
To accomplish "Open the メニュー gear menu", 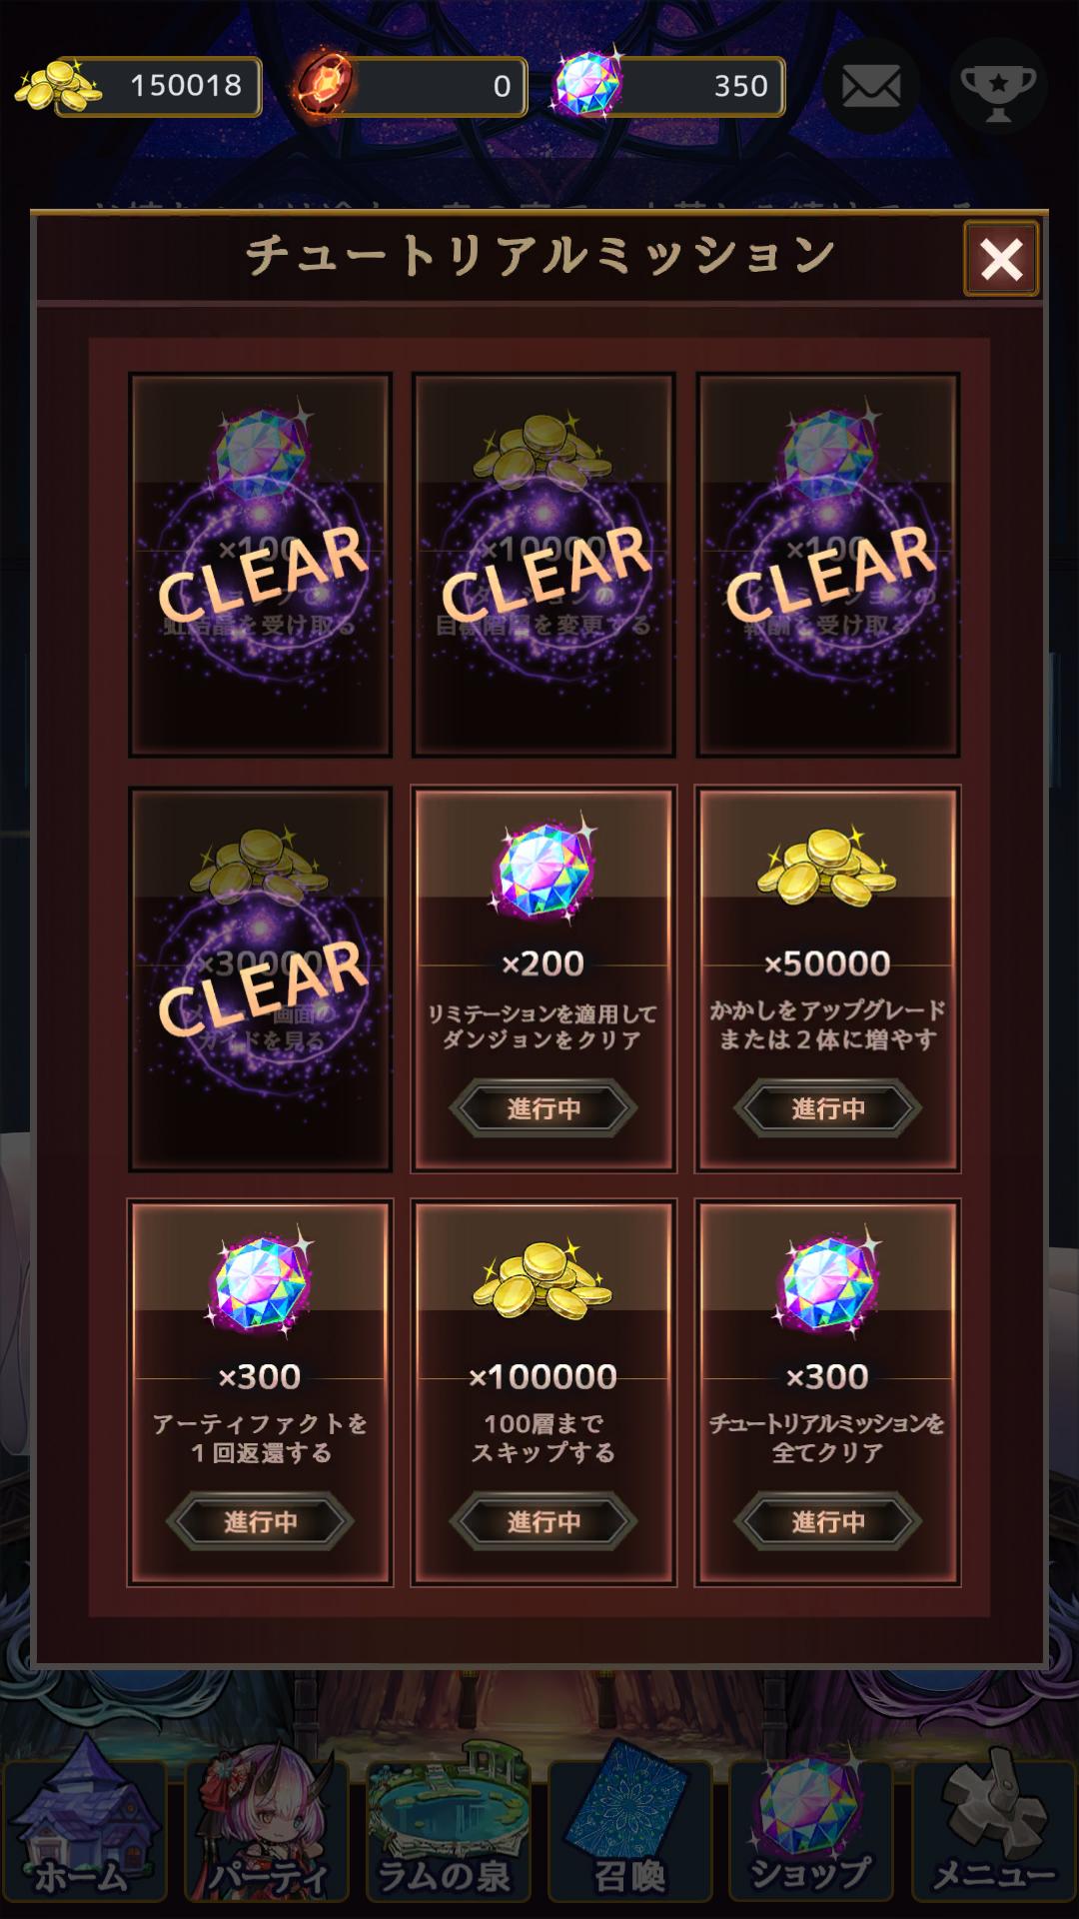I will coord(993,1832).
